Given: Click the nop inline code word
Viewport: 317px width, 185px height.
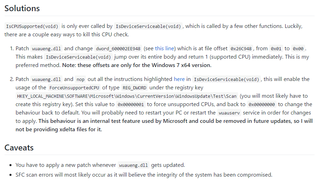Looking at the screenshot, I should pyautogui.click(x=80, y=80).
